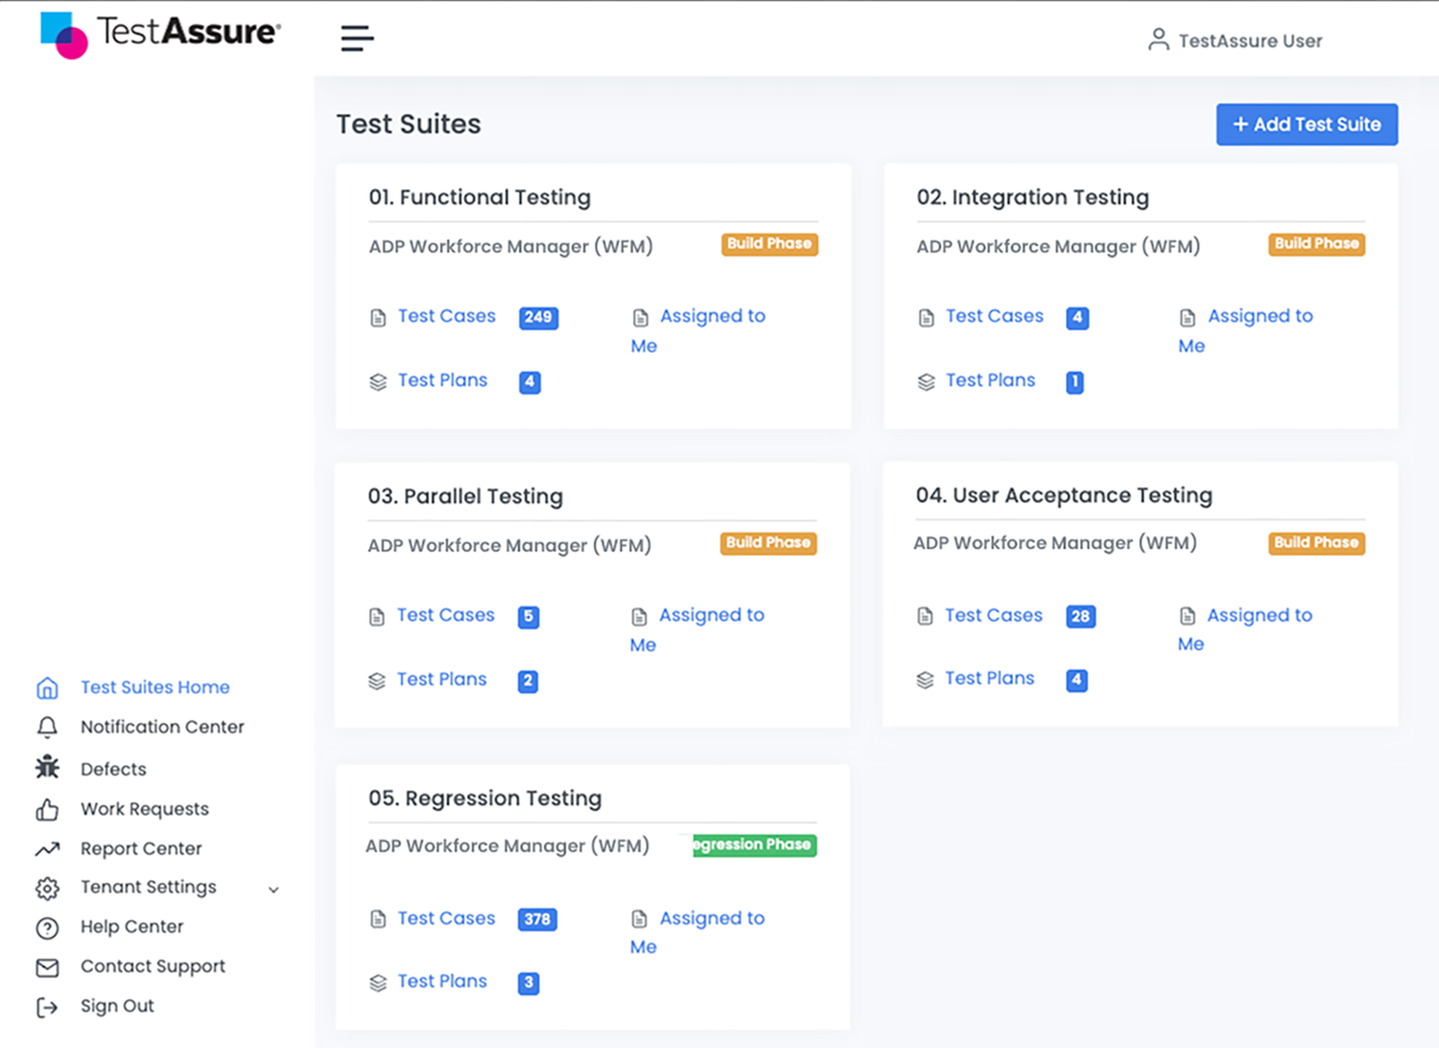Click the Test Cases document icon under Functional Testing

pyautogui.click(x=376, y=316)
